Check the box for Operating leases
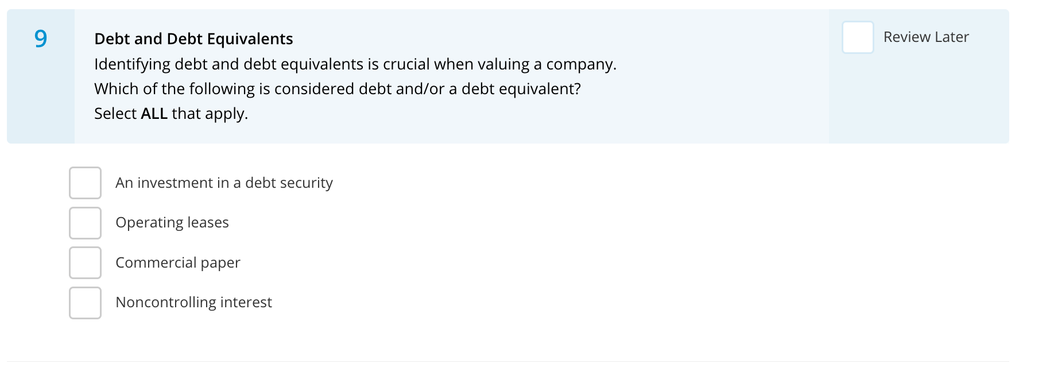1050x371 pixels. point(85,223)
